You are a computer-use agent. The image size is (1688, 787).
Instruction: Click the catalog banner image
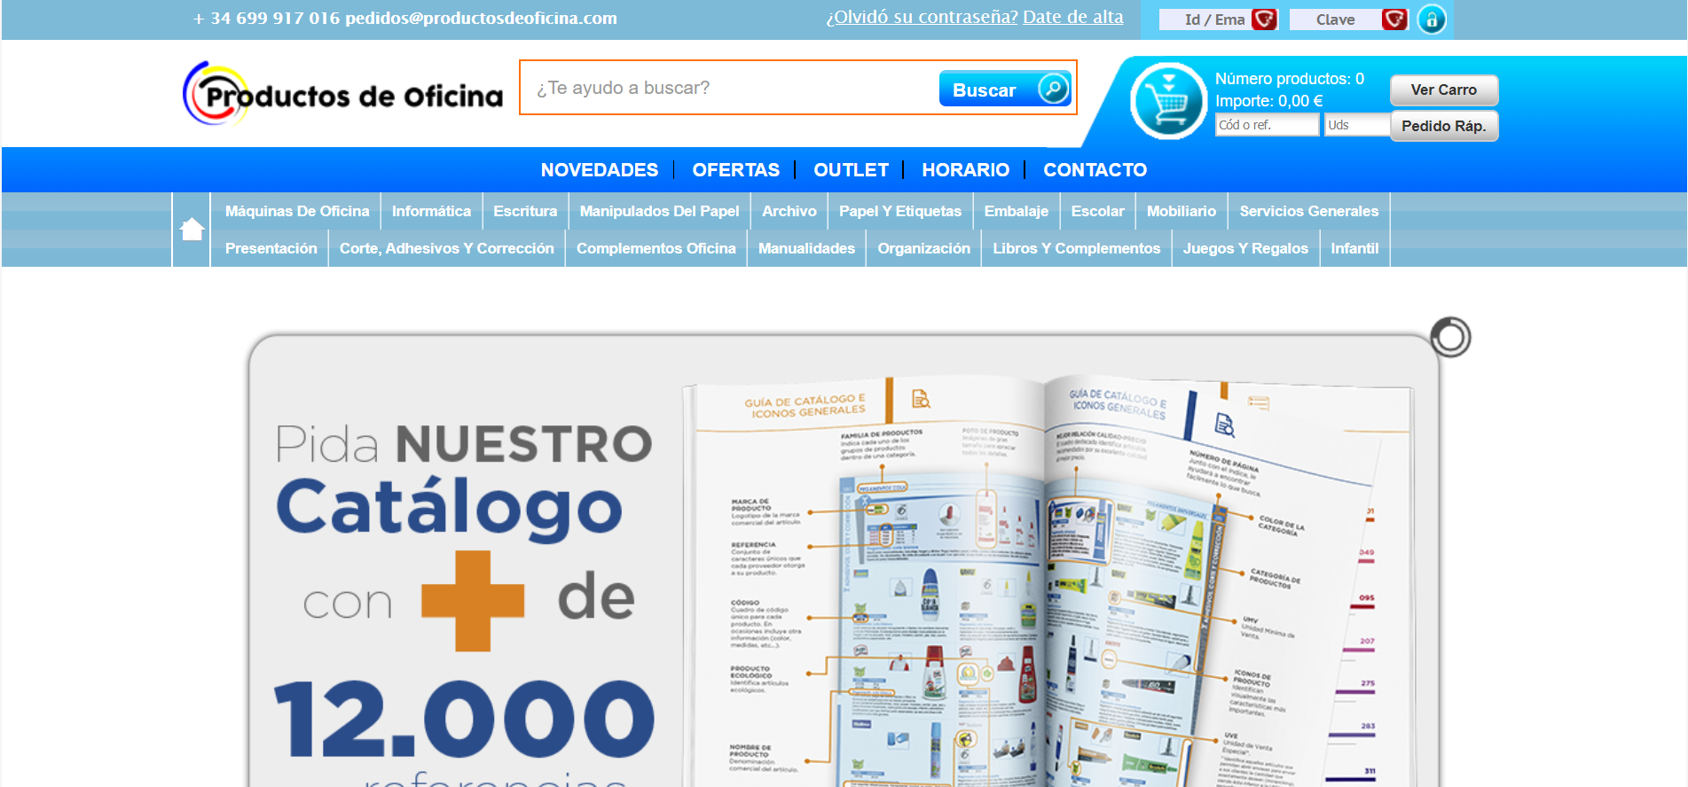pos(843,560)
